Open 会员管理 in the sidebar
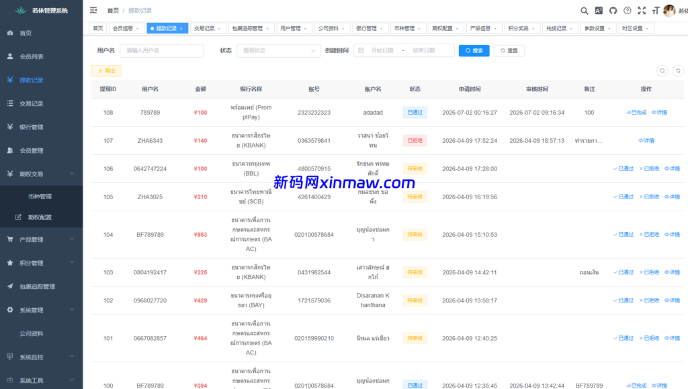688x389 pixels. click(x=41, y=151)
